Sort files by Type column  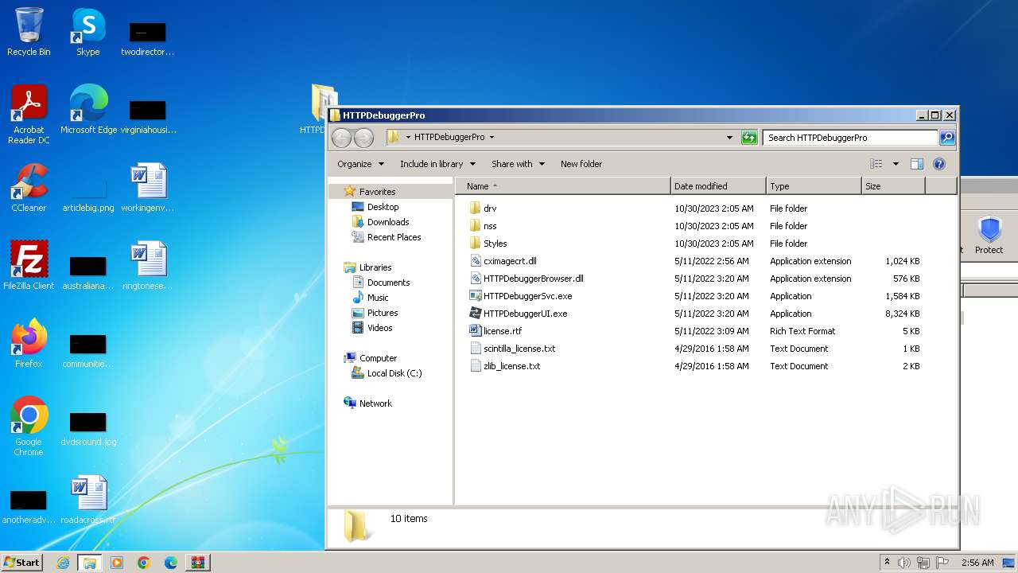[814, 186]
